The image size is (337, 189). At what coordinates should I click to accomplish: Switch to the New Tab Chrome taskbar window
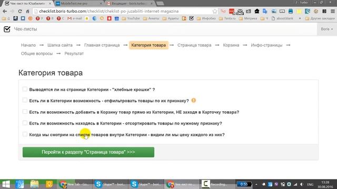click(74, 184)
